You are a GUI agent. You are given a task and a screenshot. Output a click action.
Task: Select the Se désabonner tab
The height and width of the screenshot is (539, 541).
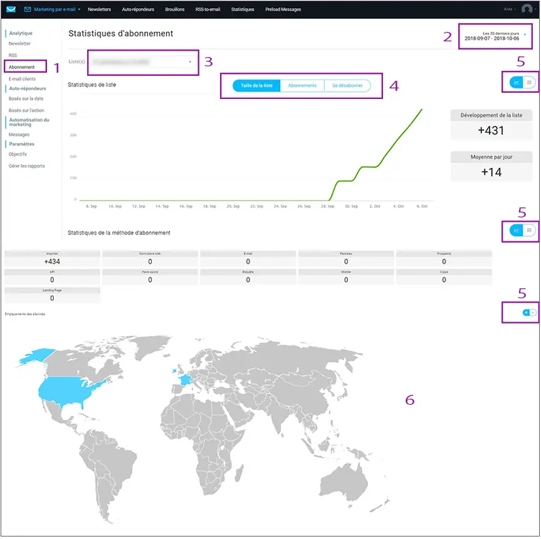[347, 85]
